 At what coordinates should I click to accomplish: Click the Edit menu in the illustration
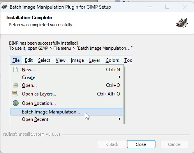point(29,60)
